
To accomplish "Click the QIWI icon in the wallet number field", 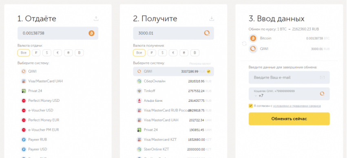I will [x=322, y=94].
